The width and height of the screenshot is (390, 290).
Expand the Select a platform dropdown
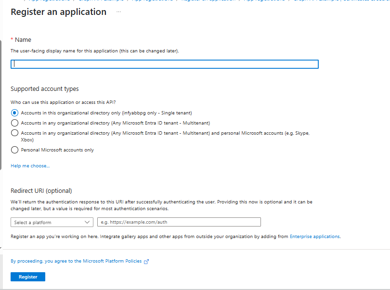[52, 222]
